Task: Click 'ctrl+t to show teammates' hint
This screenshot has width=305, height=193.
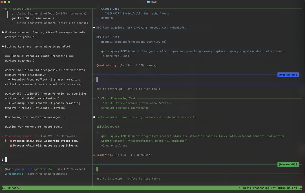Action: pos(47,174)
